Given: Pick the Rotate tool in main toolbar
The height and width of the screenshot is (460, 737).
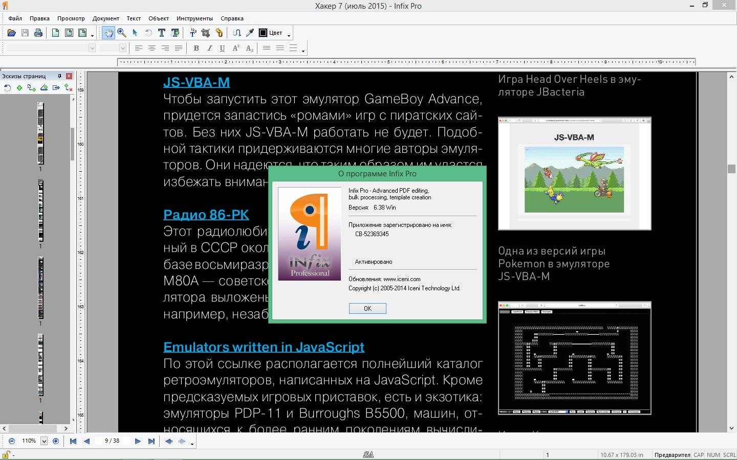Looking at the screenshot, I should 148,33.
